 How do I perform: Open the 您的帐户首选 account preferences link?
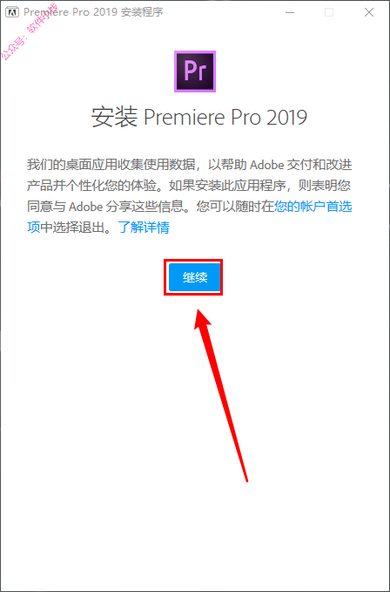(x=313, y=207)
